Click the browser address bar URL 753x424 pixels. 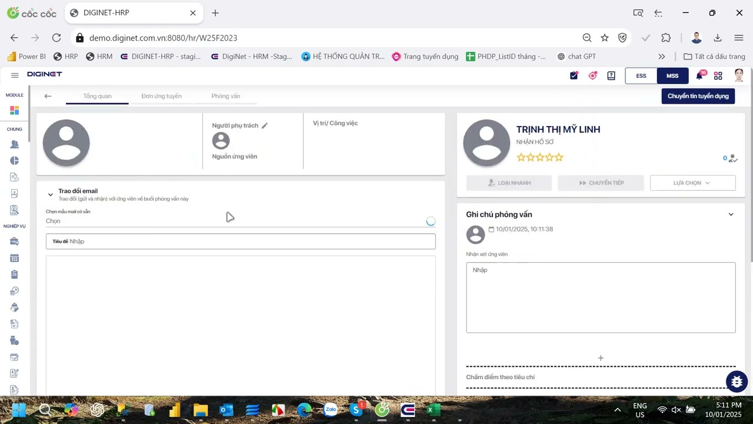pyautogui.click(x=163, y=38)
